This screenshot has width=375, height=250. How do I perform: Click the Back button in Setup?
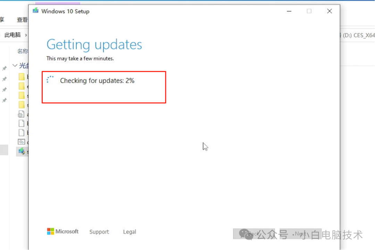pos(254,234)
